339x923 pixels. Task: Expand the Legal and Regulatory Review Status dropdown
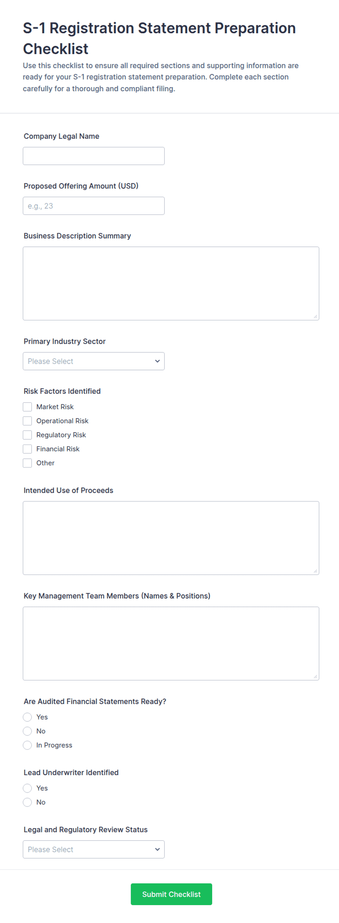pyautogui.click(x=94, y=849)
